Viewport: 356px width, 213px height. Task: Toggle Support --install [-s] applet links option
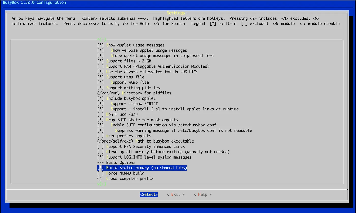pyautogui.click(x=168, y=109)
